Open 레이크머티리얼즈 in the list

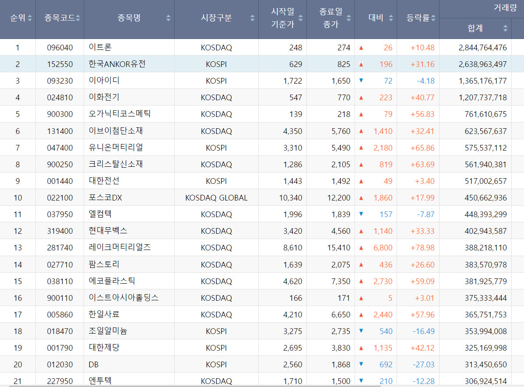tap(120, 247)
